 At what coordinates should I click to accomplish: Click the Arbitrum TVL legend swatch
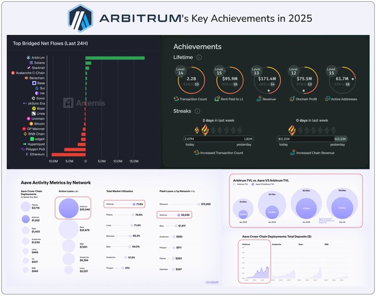(x=234, y=184)
